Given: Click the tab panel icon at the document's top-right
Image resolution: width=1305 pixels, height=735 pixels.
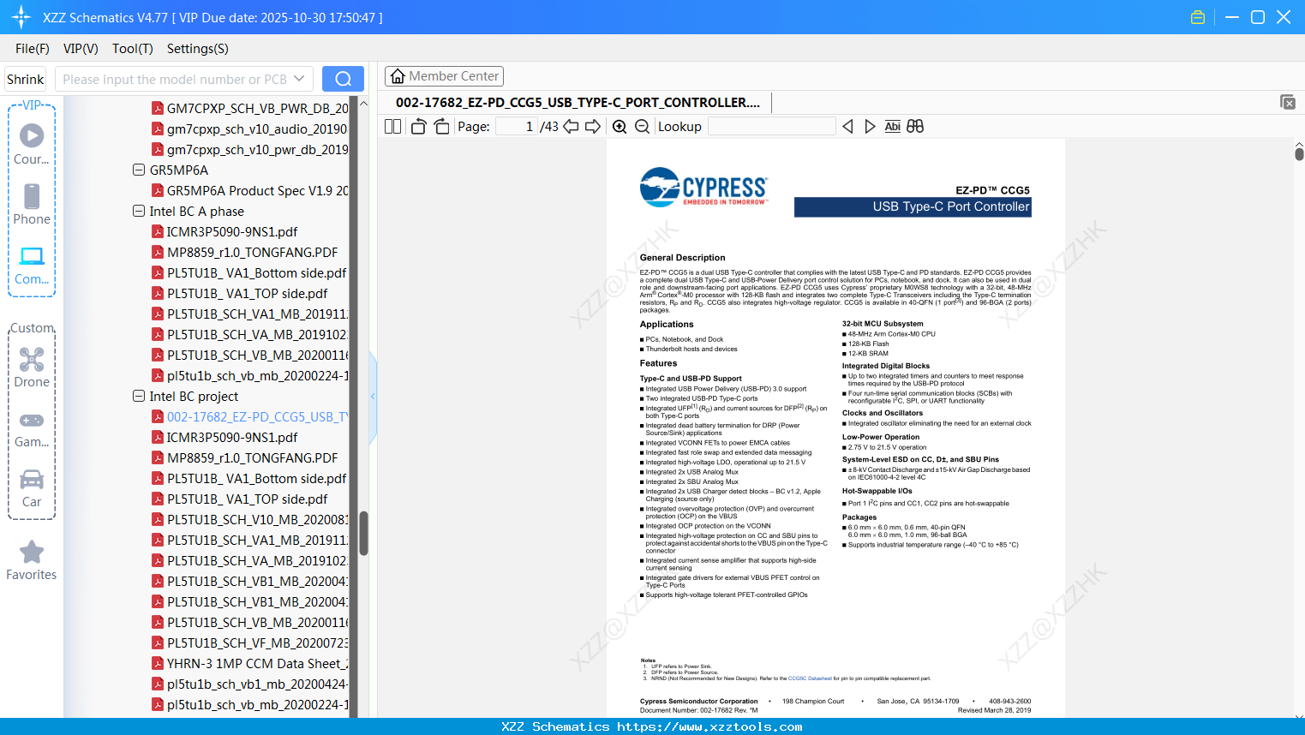Looking at the screenshot, I should pyautogui.click(x=1288, y=102).
